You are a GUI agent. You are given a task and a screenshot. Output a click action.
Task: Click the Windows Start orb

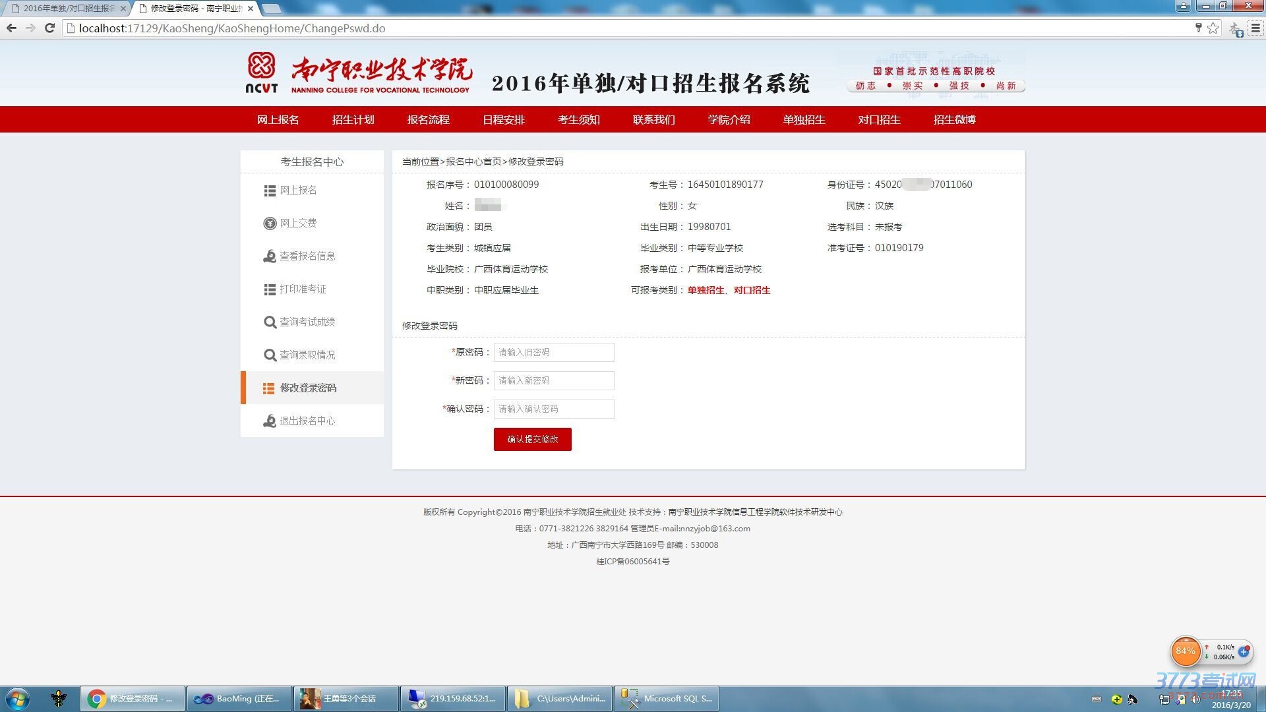coord(18,698)
